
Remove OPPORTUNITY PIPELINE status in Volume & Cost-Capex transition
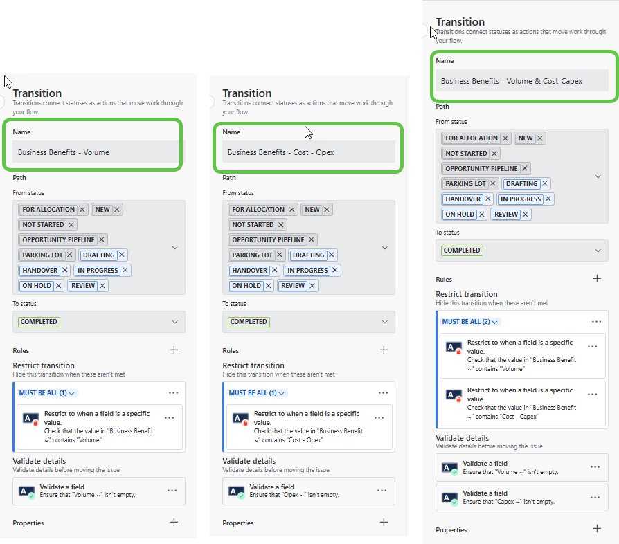pyautogui.click(x=525, y=168)
